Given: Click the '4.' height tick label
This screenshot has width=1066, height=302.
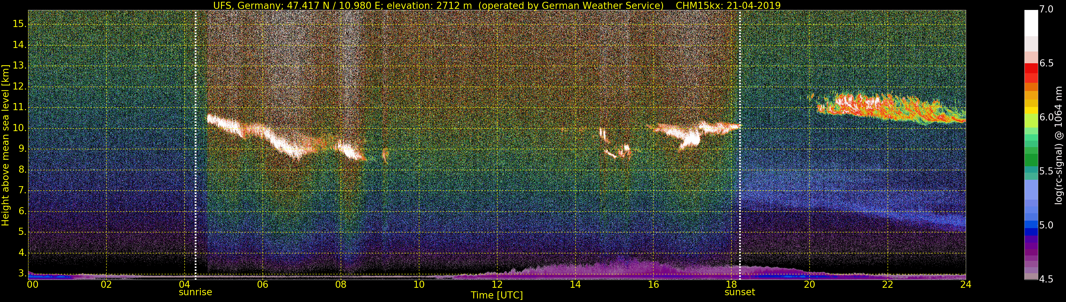Looking at the screenshot, I should click(22, 253).
